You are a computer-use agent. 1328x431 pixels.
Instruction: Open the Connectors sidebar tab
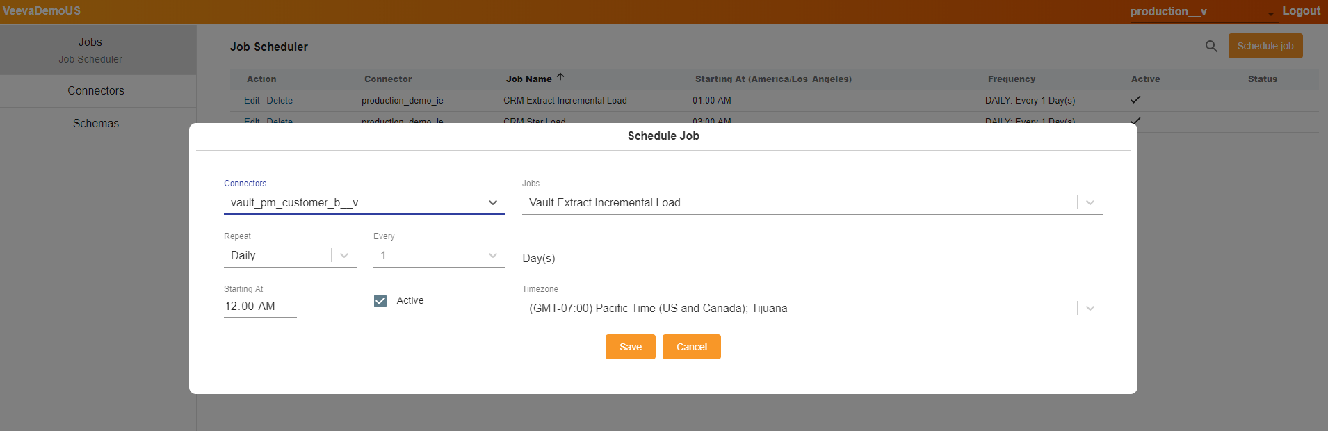pos(96,91)
